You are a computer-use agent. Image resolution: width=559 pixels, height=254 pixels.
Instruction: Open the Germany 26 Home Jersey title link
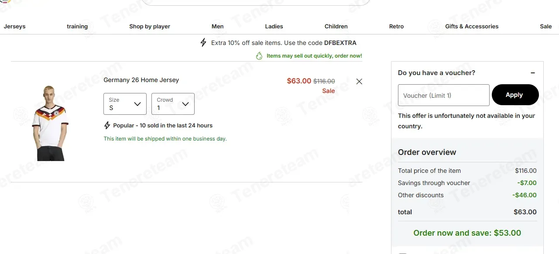(141, 80)
